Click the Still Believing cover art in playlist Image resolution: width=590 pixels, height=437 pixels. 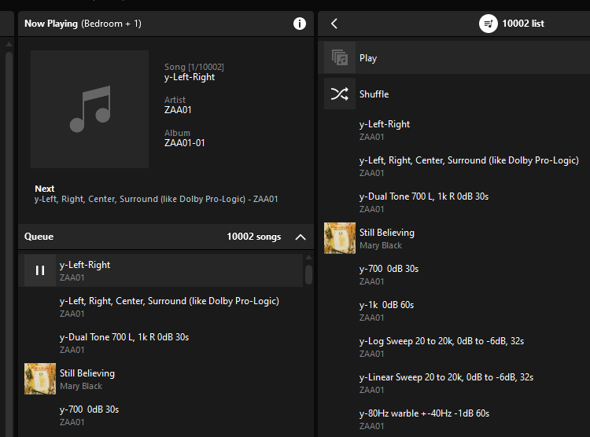[x=340, y=238]
